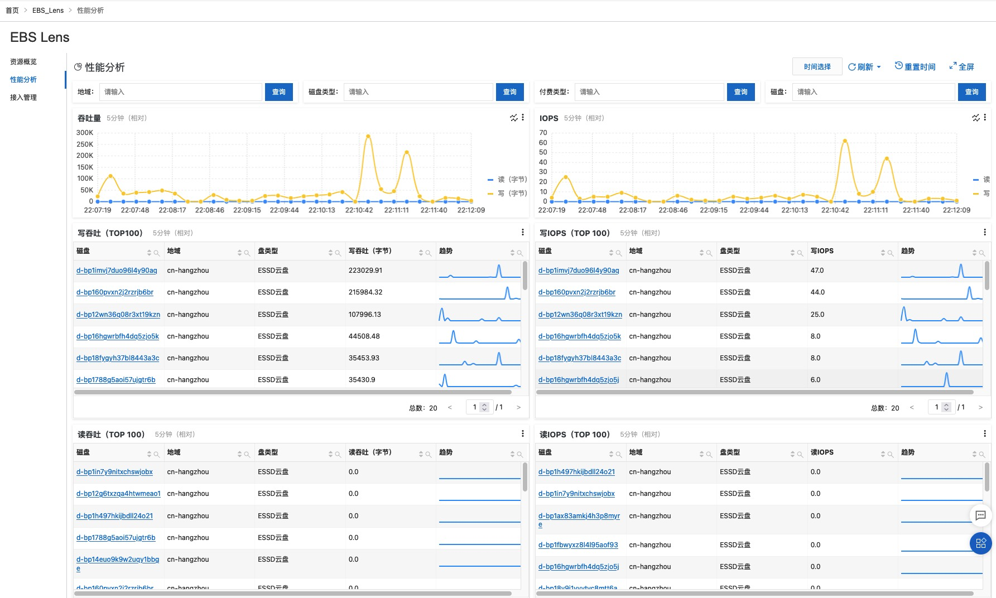Focus the 付费类型 input field

[x=649, y=92]
